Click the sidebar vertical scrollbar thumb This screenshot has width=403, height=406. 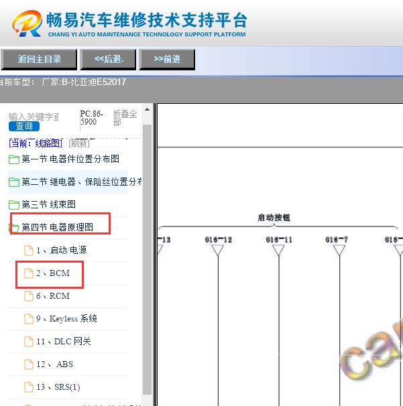coord(148,259)
